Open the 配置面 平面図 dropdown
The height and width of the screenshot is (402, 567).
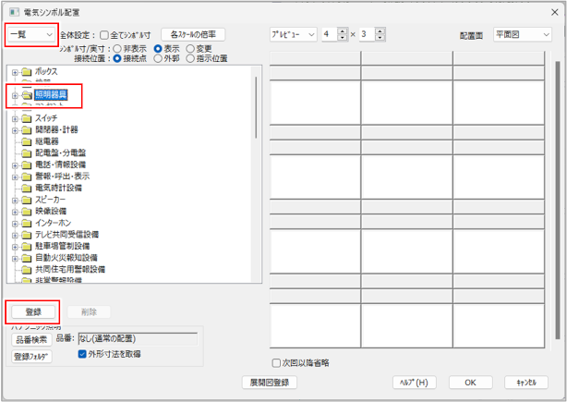(x=523, y=34)
